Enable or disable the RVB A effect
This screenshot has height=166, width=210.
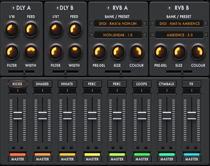pos(108,8)
